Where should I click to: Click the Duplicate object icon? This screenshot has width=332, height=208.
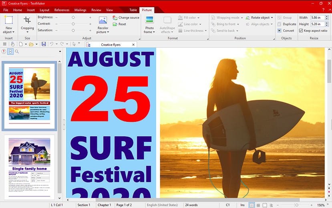(x=280, y=24)
